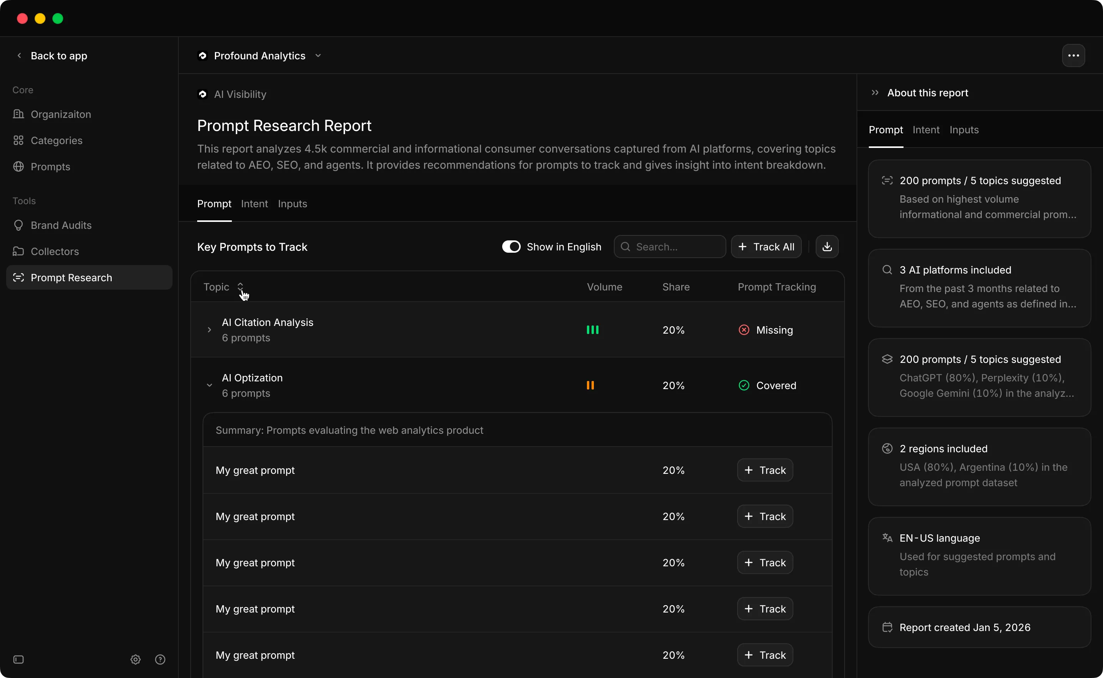The width and height of the screenshot is (1103, 678).
Task: Click the EN-US language card title
Action: tap(939, 538)
